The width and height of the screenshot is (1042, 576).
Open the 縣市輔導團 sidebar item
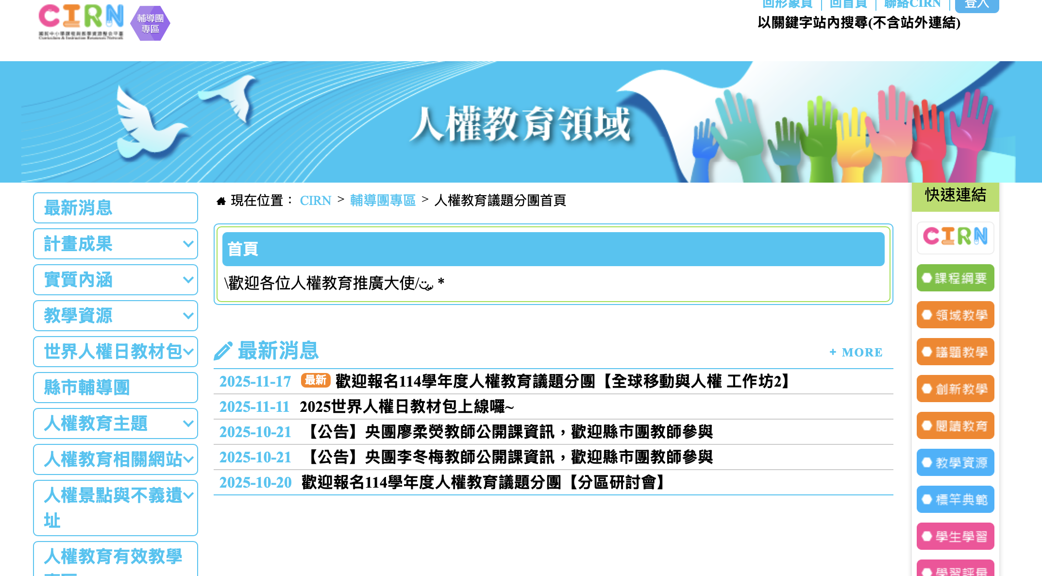point(116,388)
